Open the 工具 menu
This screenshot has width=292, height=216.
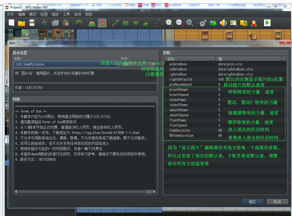click(66, 14)
